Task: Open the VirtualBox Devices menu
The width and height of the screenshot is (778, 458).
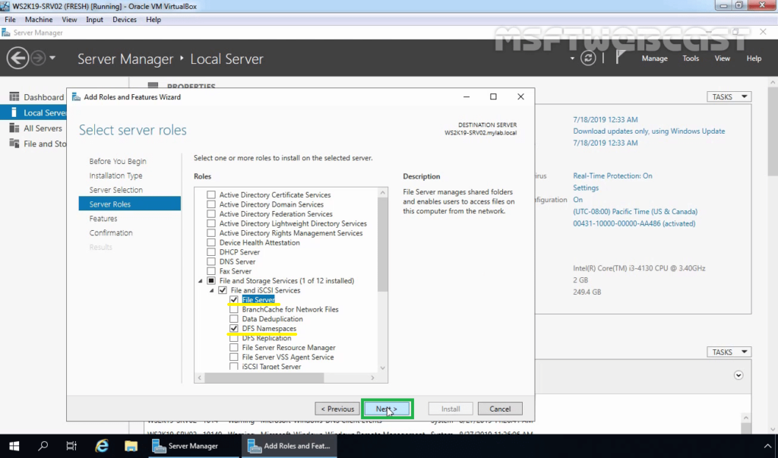Action: click(x=125, y=19)
